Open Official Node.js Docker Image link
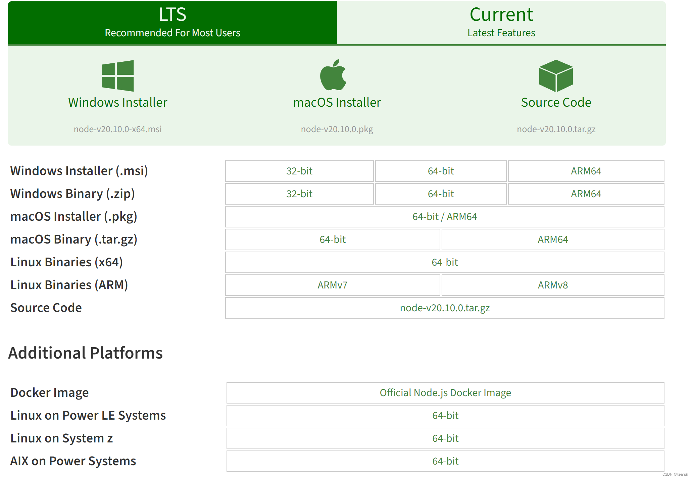The height and width of the screenshot is (479, 693). coord(445,393)
